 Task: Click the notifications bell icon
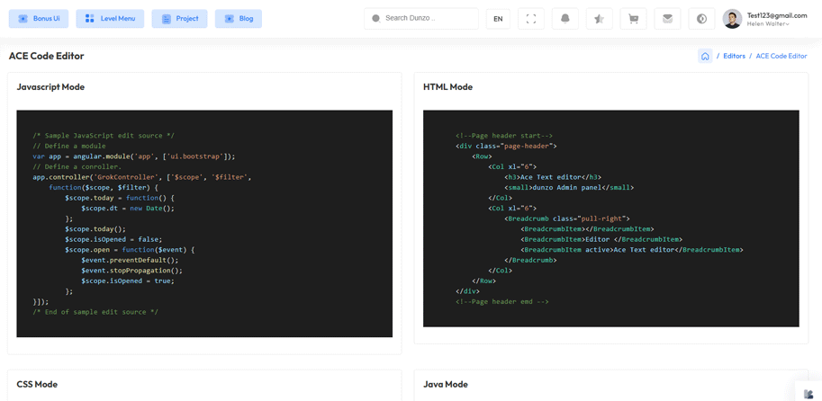click(565, 19)
